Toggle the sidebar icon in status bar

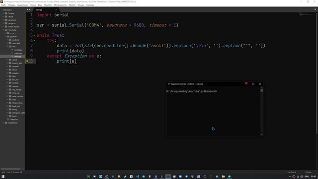[3, 173]
